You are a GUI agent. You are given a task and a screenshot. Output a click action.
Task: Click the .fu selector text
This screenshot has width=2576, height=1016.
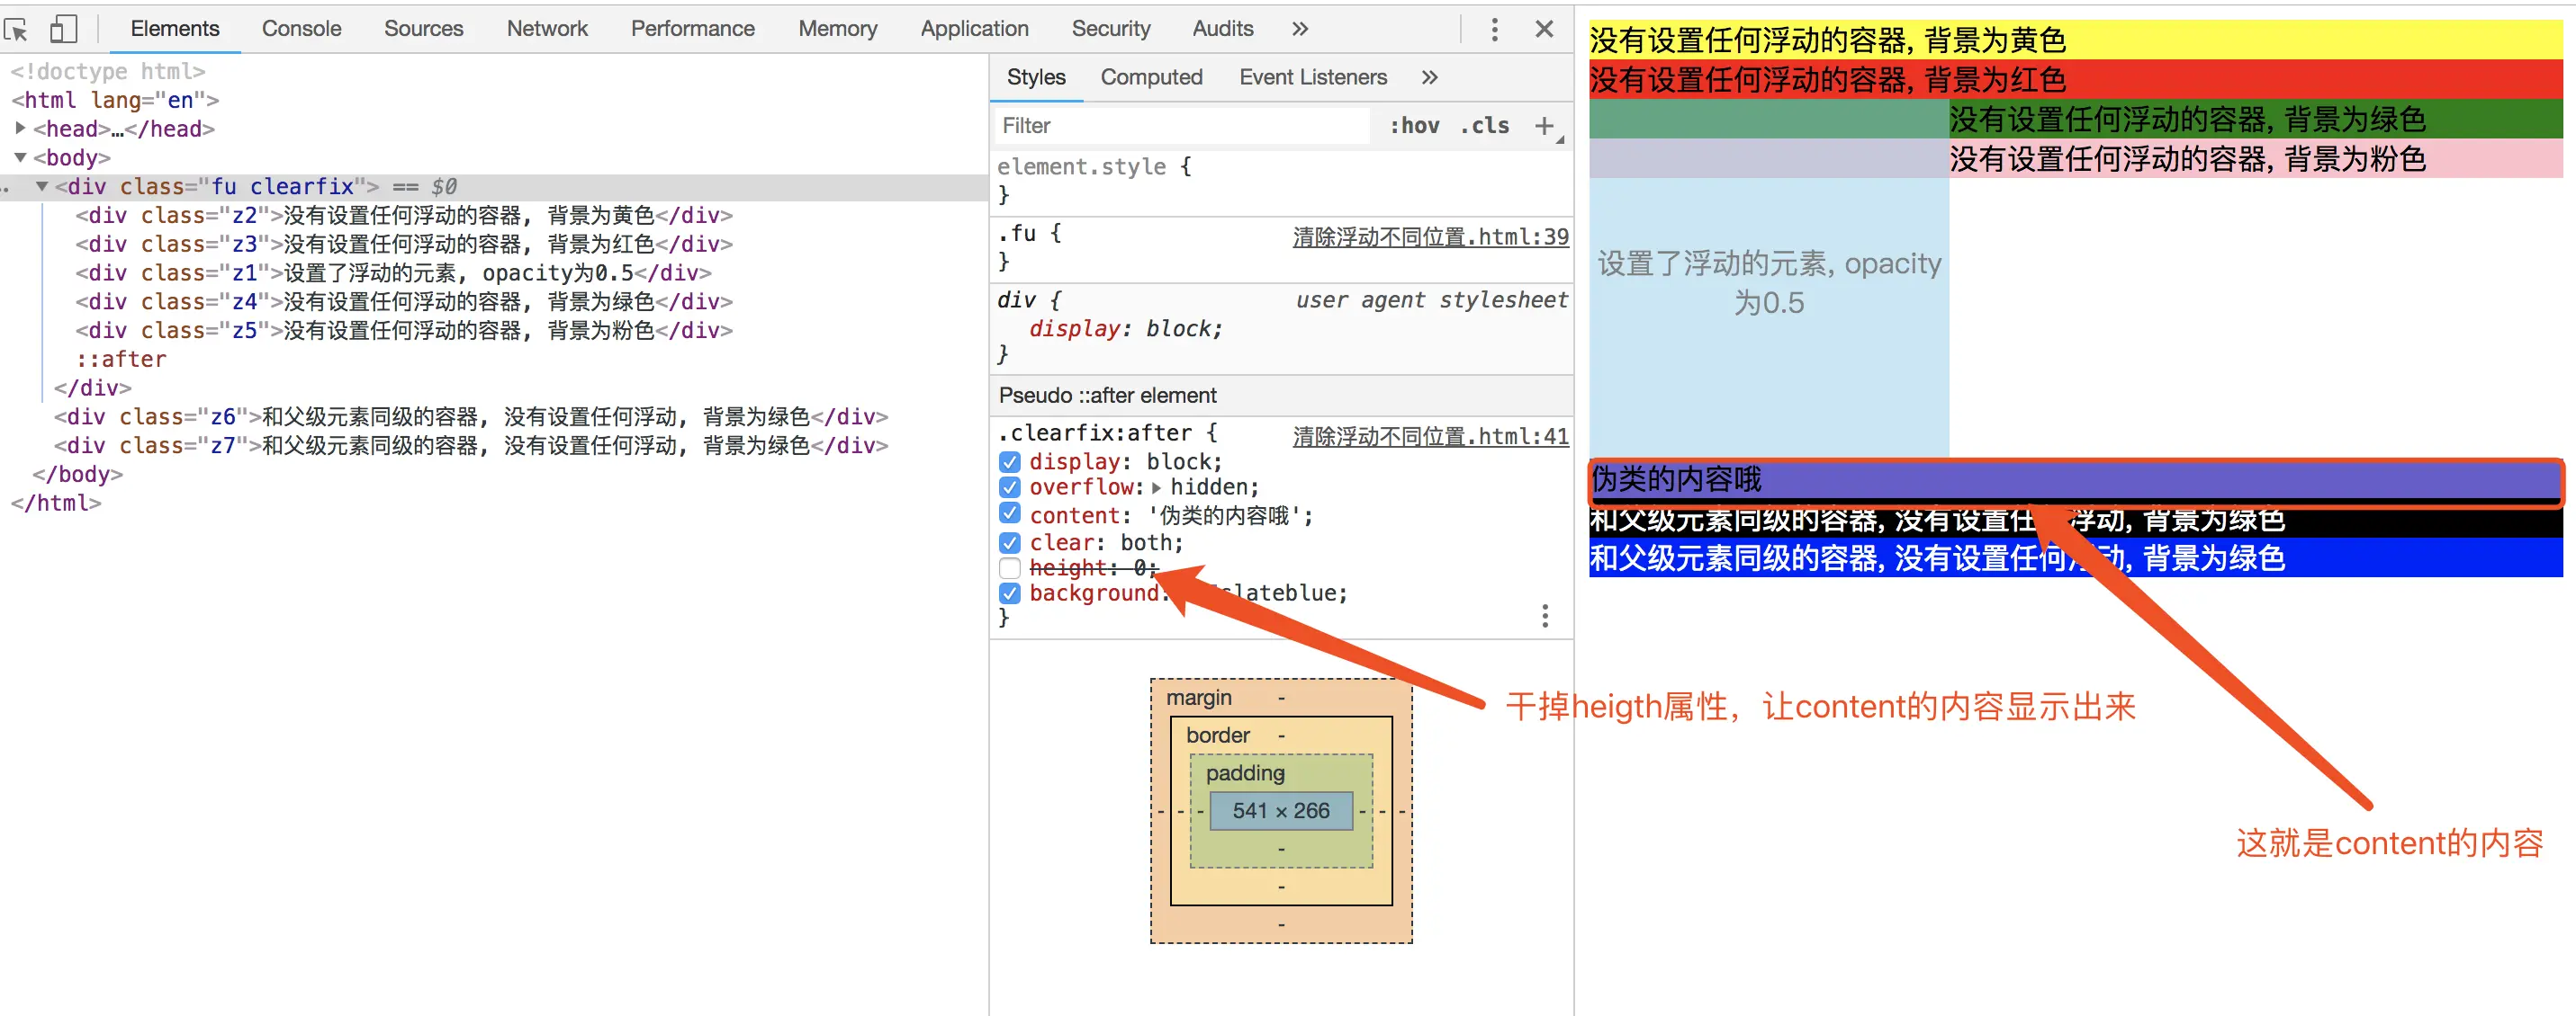click(x=1019, y=233)
